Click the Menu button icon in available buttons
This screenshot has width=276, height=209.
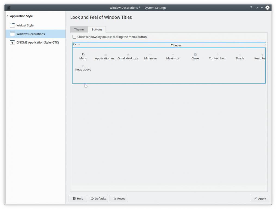pos(83,55)
